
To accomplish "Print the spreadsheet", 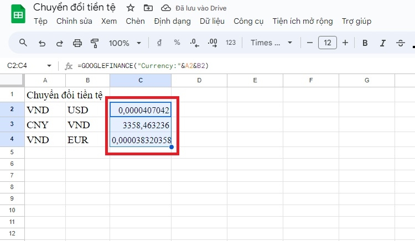I will click(77, 43).
